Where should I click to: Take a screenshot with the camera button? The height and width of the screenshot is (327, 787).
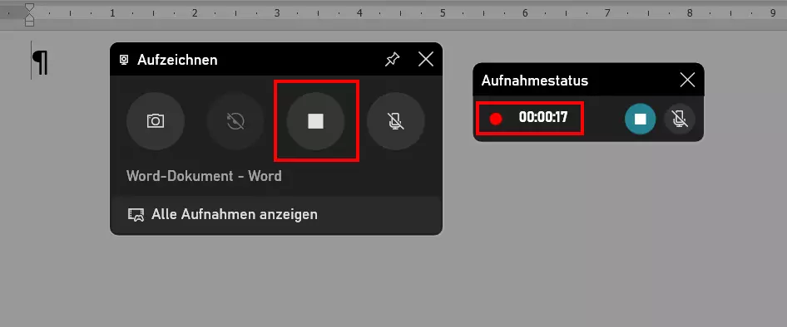(x=156, y=120)
